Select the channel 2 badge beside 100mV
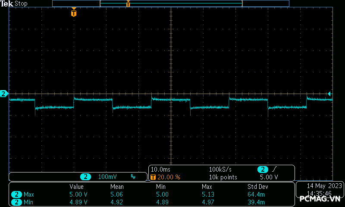 coord(86,177)
